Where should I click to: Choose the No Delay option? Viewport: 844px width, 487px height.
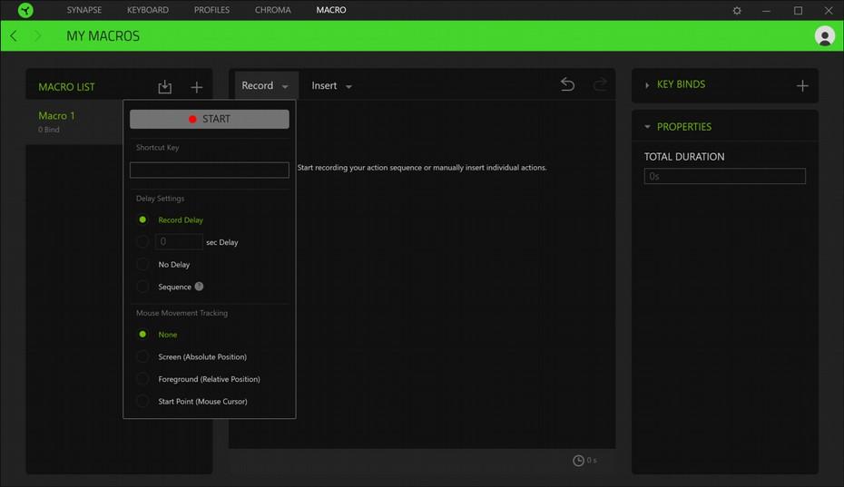pyautogui.click(x=142, y=264)
